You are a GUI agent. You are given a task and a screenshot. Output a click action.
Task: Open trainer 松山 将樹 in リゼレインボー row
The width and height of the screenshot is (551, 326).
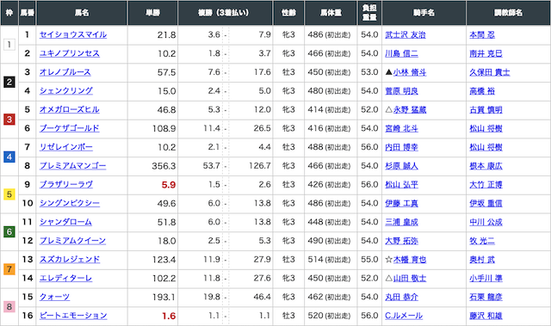click(486, 147)
